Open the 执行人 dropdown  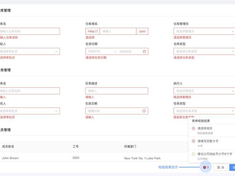coord(204,91)
